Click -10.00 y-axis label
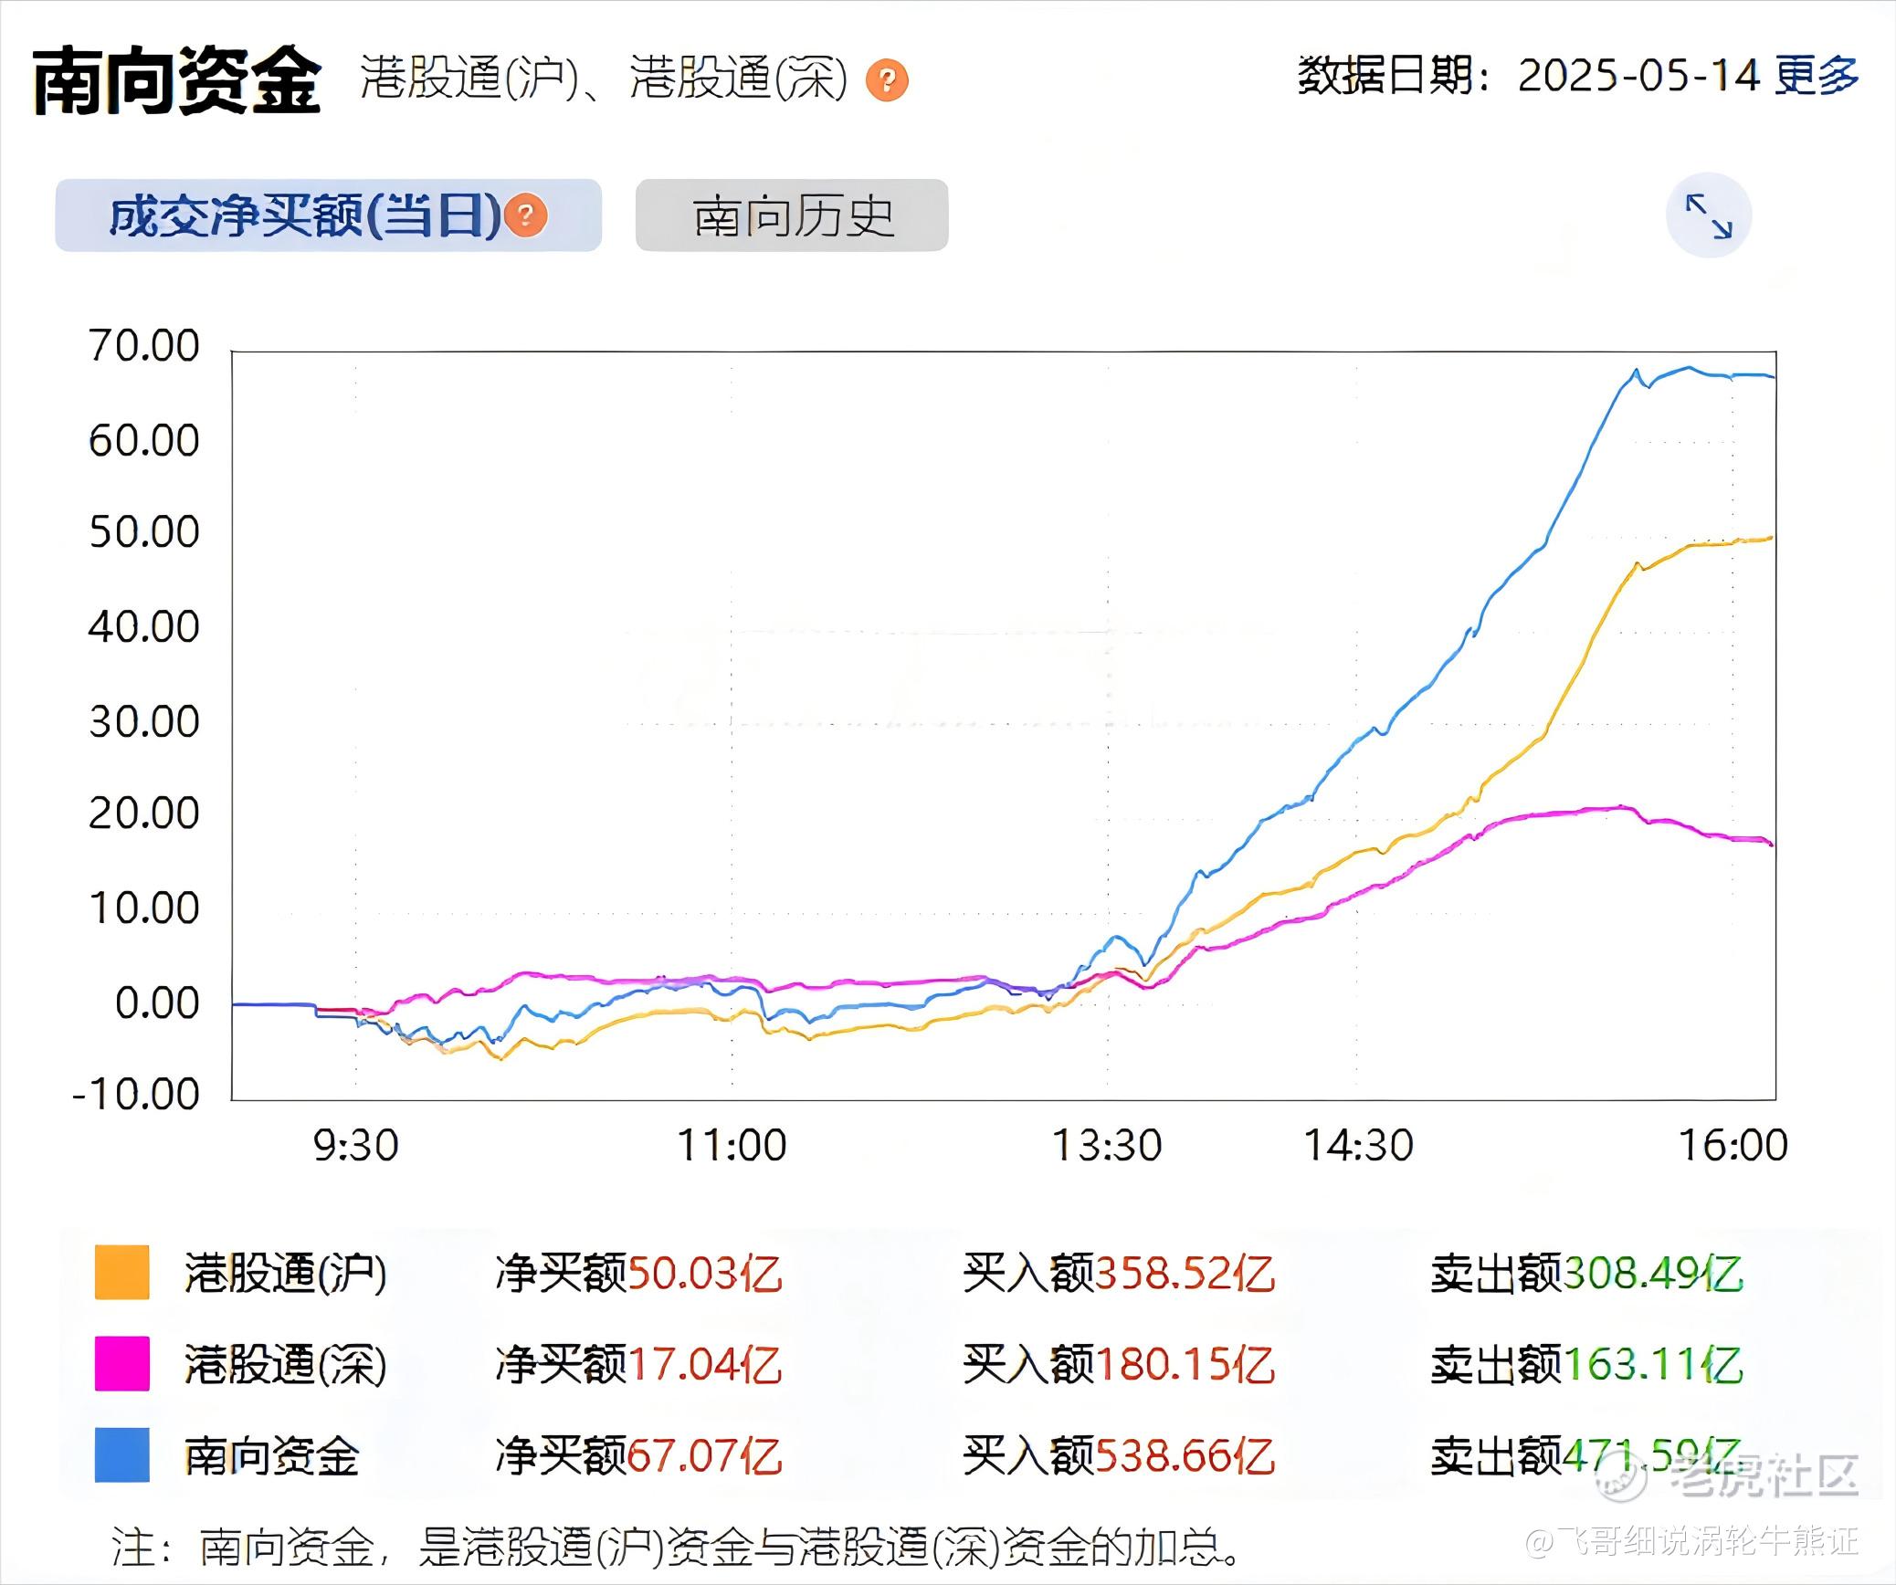The height and width of the screenshot is (1585, 1896). tap(136, 1093)
